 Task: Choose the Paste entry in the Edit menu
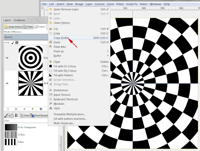coord(79,42)
